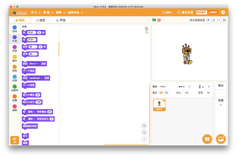Click the 下一个造型 block
Viewport: 237px width, 158px height.
tap(29, 71)
